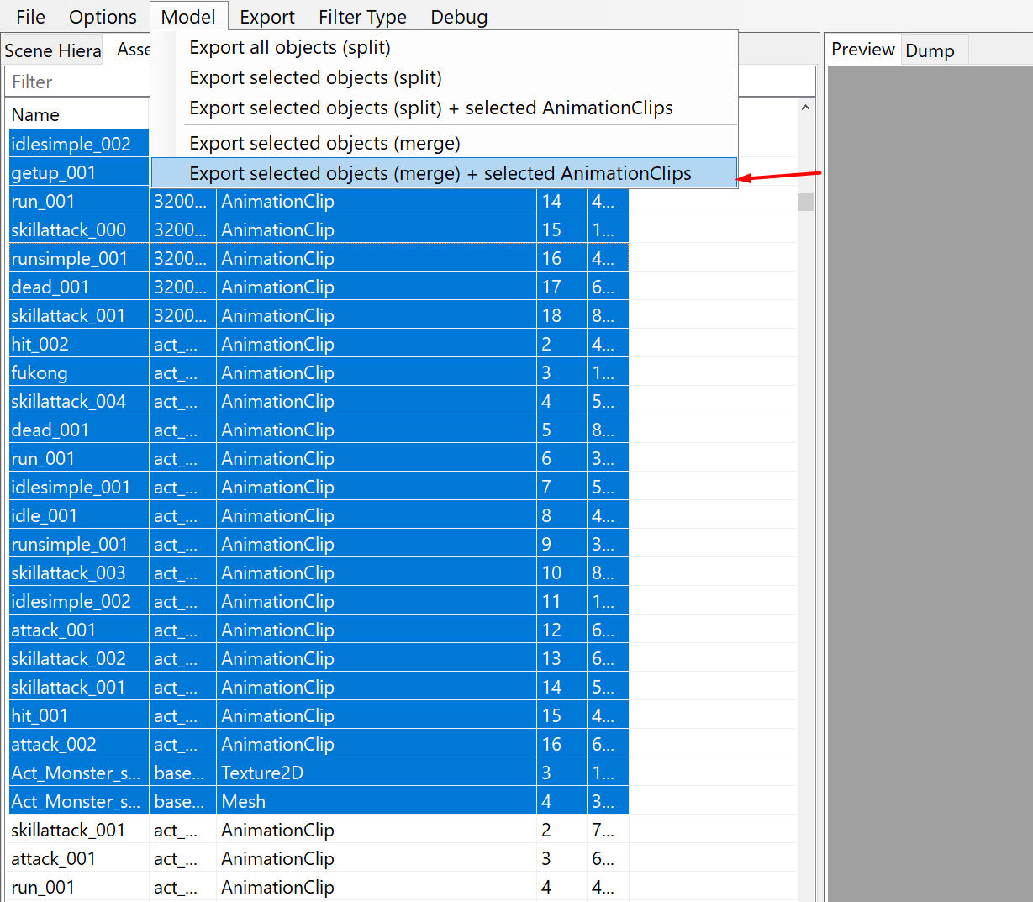
Task: Open the File menu
Action: pos(29,17)
